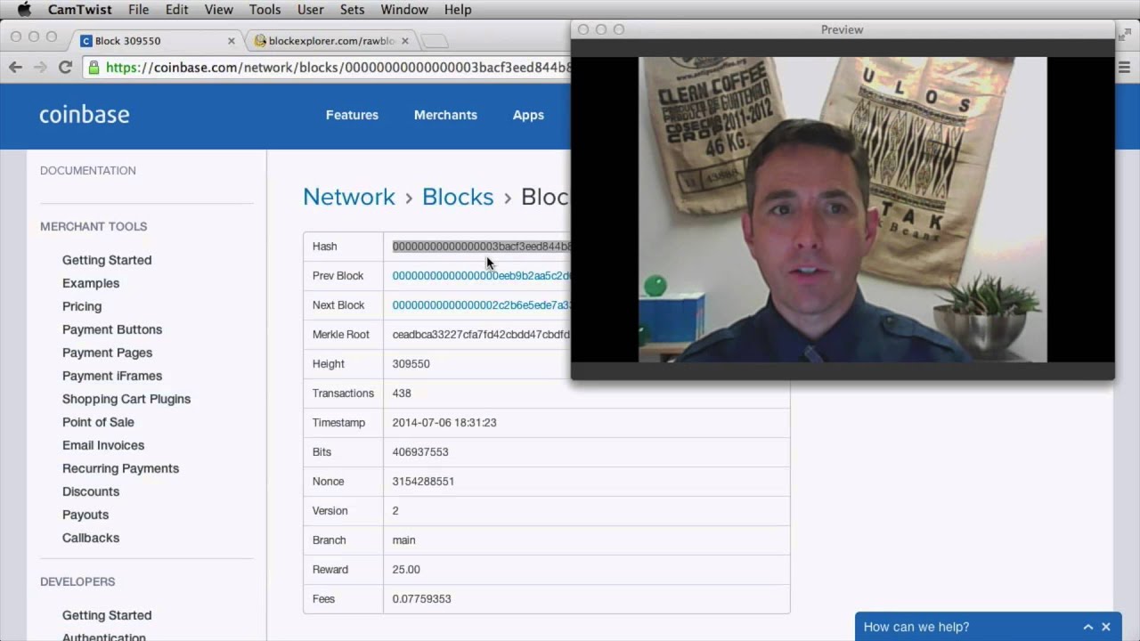Open the Apps nav link

(x=528, y=115)
